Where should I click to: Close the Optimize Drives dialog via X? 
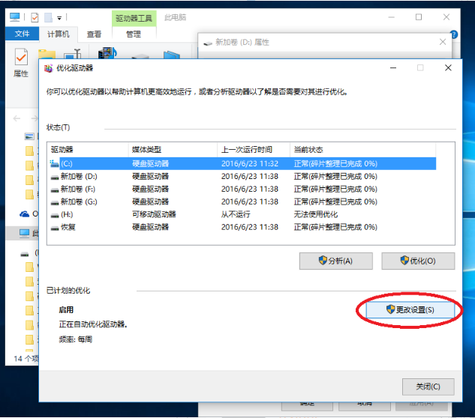tap(448, 67)
